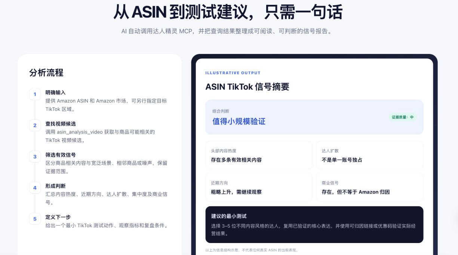
Task: Click the 选择 3–5 位不同内容风格的达人 text
Action: (313, 230)
